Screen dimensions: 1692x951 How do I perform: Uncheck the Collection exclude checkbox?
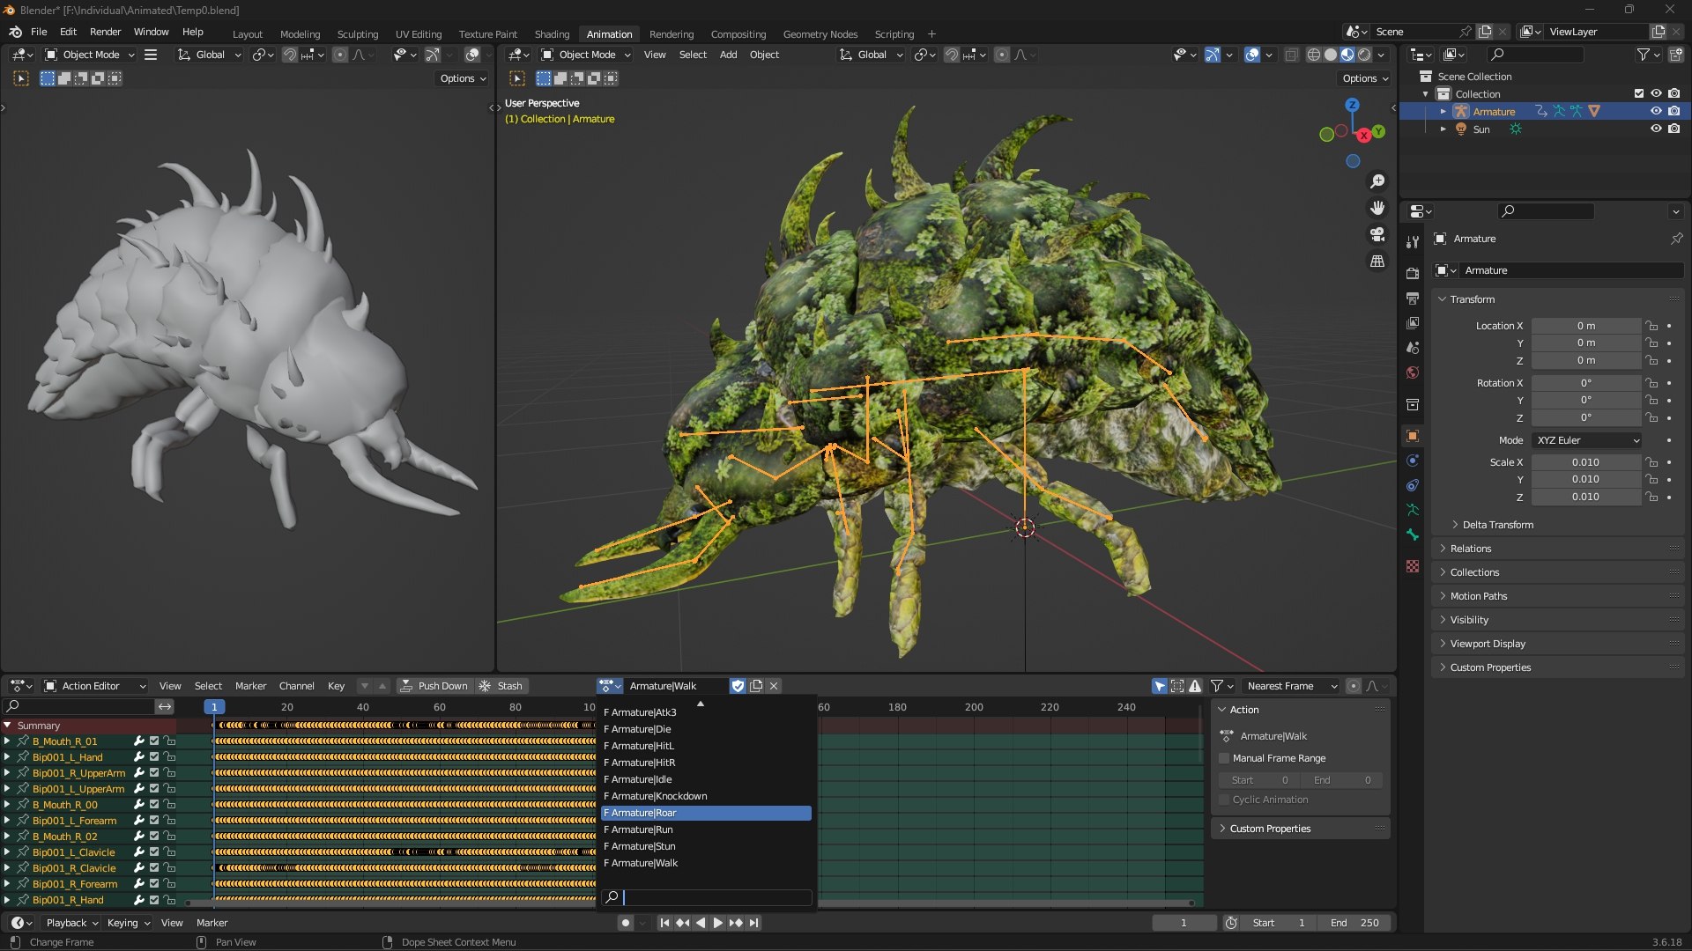(1639, 93)
